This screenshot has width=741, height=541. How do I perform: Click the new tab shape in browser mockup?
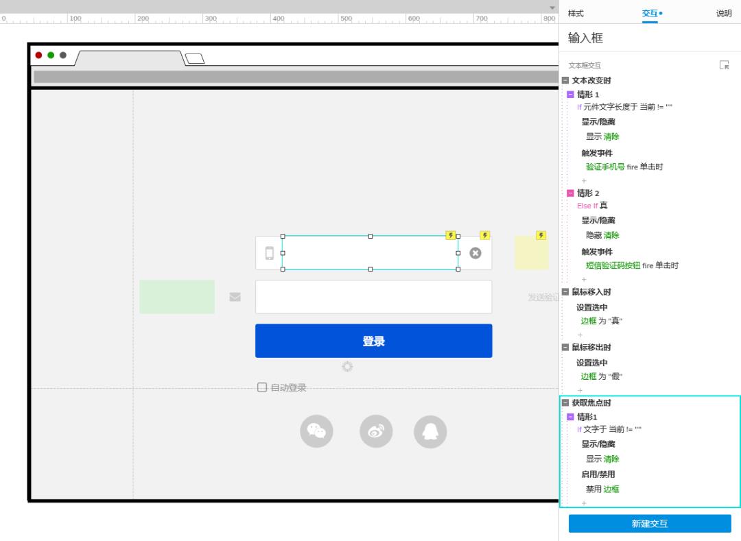(195, 58)
